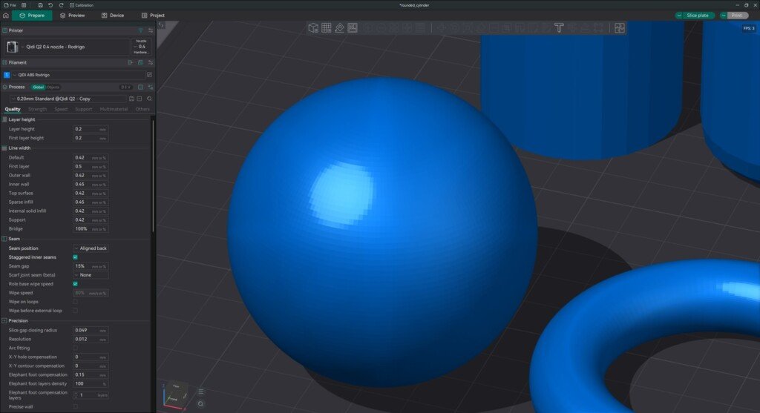Select the Text shape tool
Viewport: 760px width, 413px height.
pyautogui.click(x=559, y=28)
